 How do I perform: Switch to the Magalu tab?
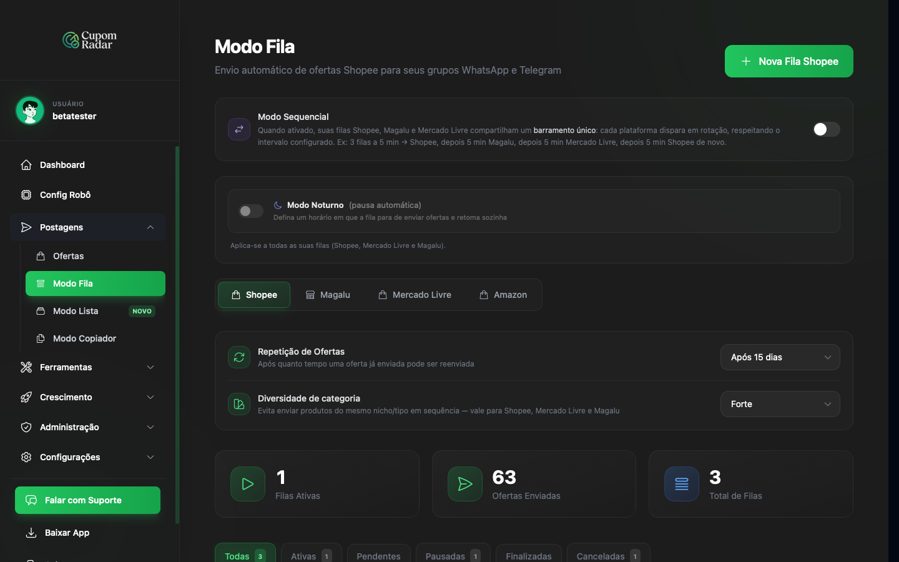pyautogui.click(x=328, y=295)
